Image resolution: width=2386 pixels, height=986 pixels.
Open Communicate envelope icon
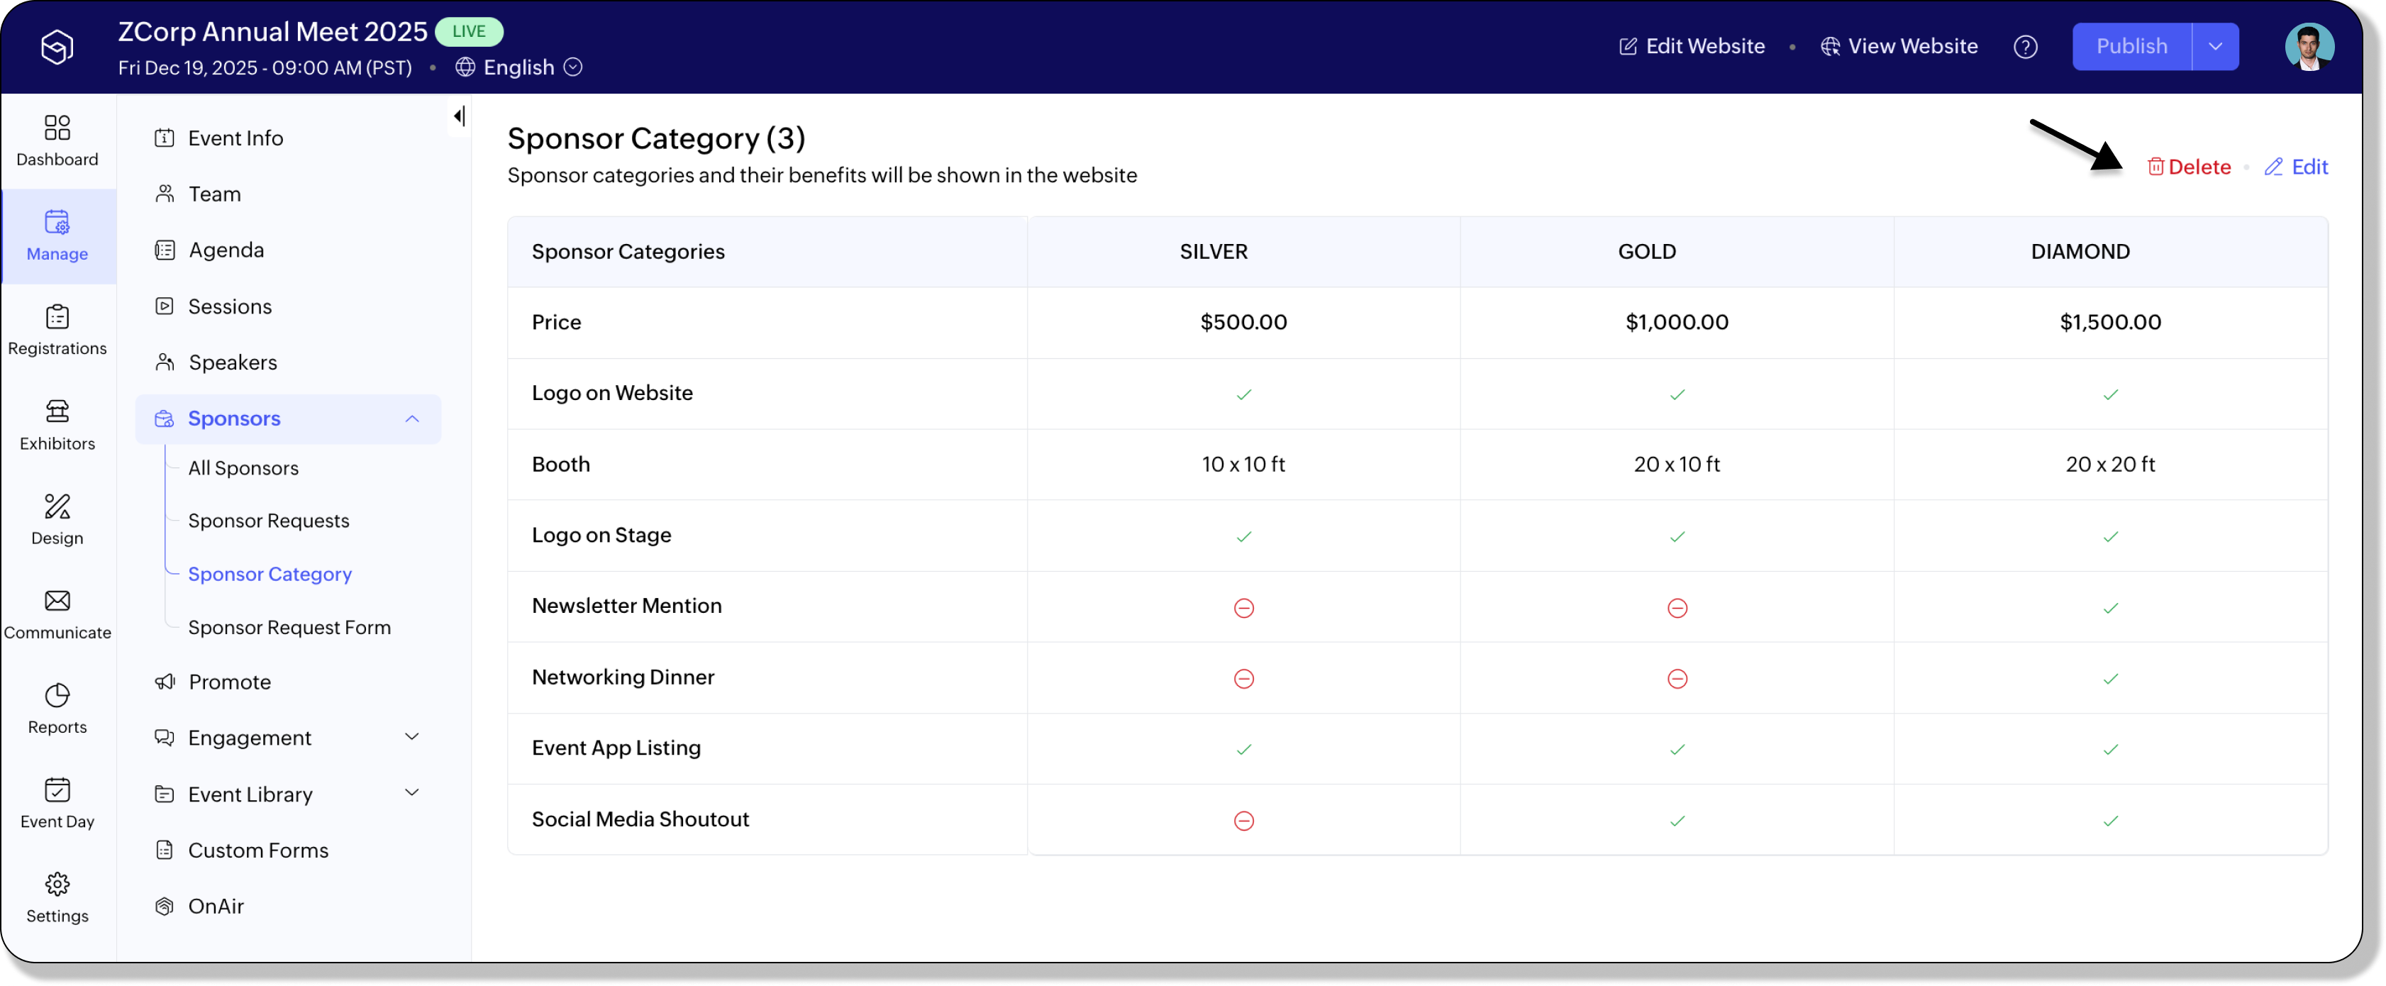(57, 601)
